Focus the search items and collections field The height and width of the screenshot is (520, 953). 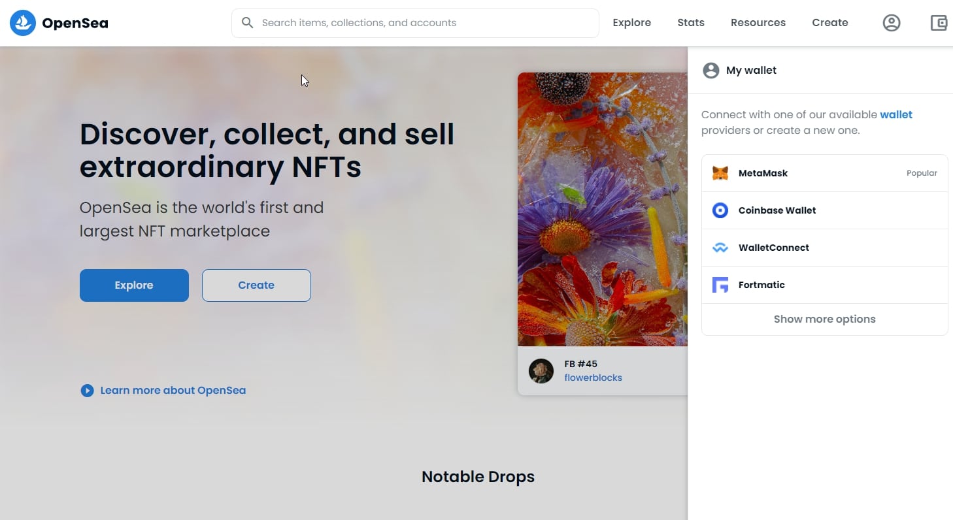415,23
